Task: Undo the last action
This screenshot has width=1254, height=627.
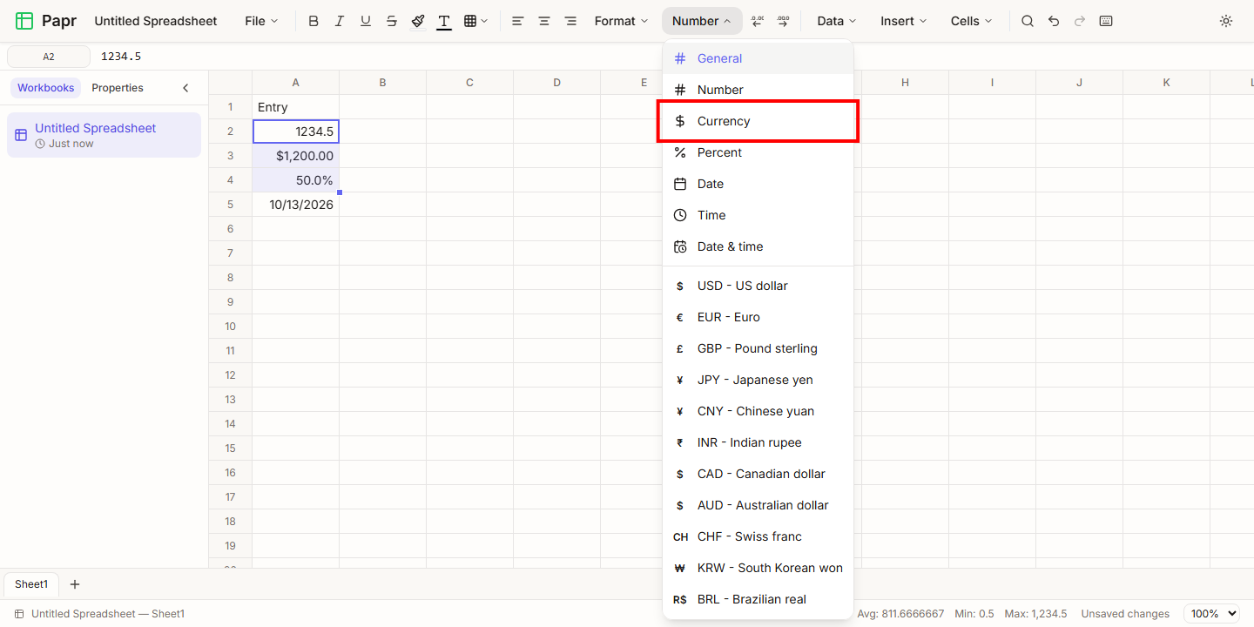Action: 1054,21
